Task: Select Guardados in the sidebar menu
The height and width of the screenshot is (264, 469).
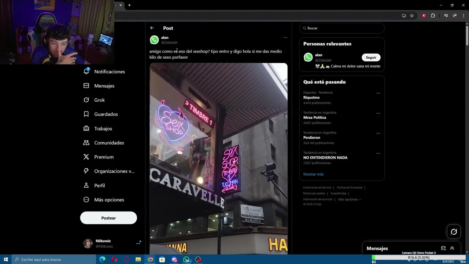Action: click(106, 114)
